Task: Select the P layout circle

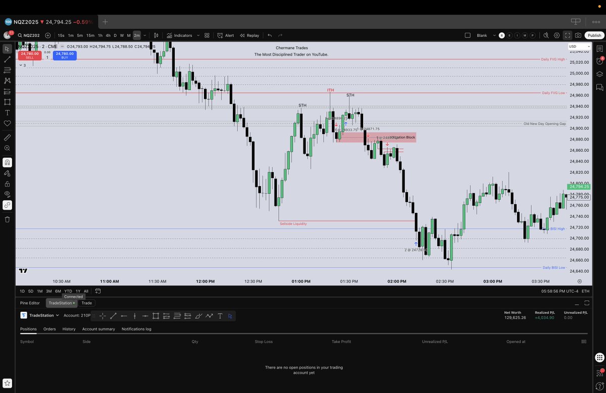Action: click(533, 35)
